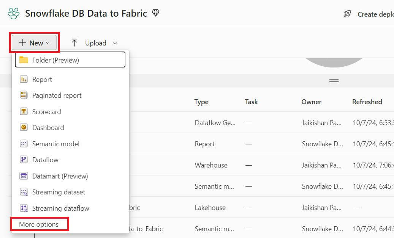394x238 pixels.
Task: Select Streaming dataset menu item
Action: pos(70,192)
